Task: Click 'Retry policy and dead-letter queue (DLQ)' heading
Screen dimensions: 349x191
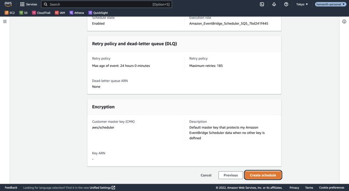Action: pos(135,44)
